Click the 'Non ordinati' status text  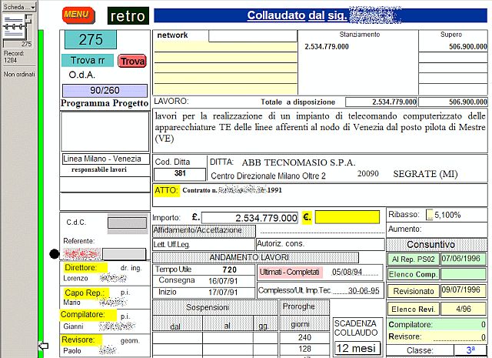[x=19, y=75]
